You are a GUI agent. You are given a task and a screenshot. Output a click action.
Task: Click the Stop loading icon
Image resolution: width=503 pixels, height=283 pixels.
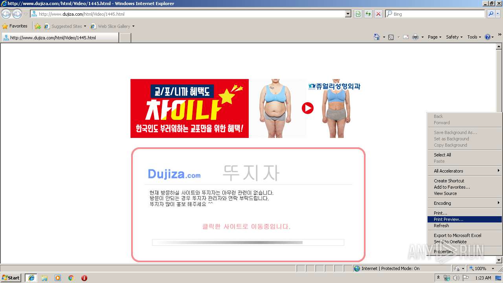[378, 14]
